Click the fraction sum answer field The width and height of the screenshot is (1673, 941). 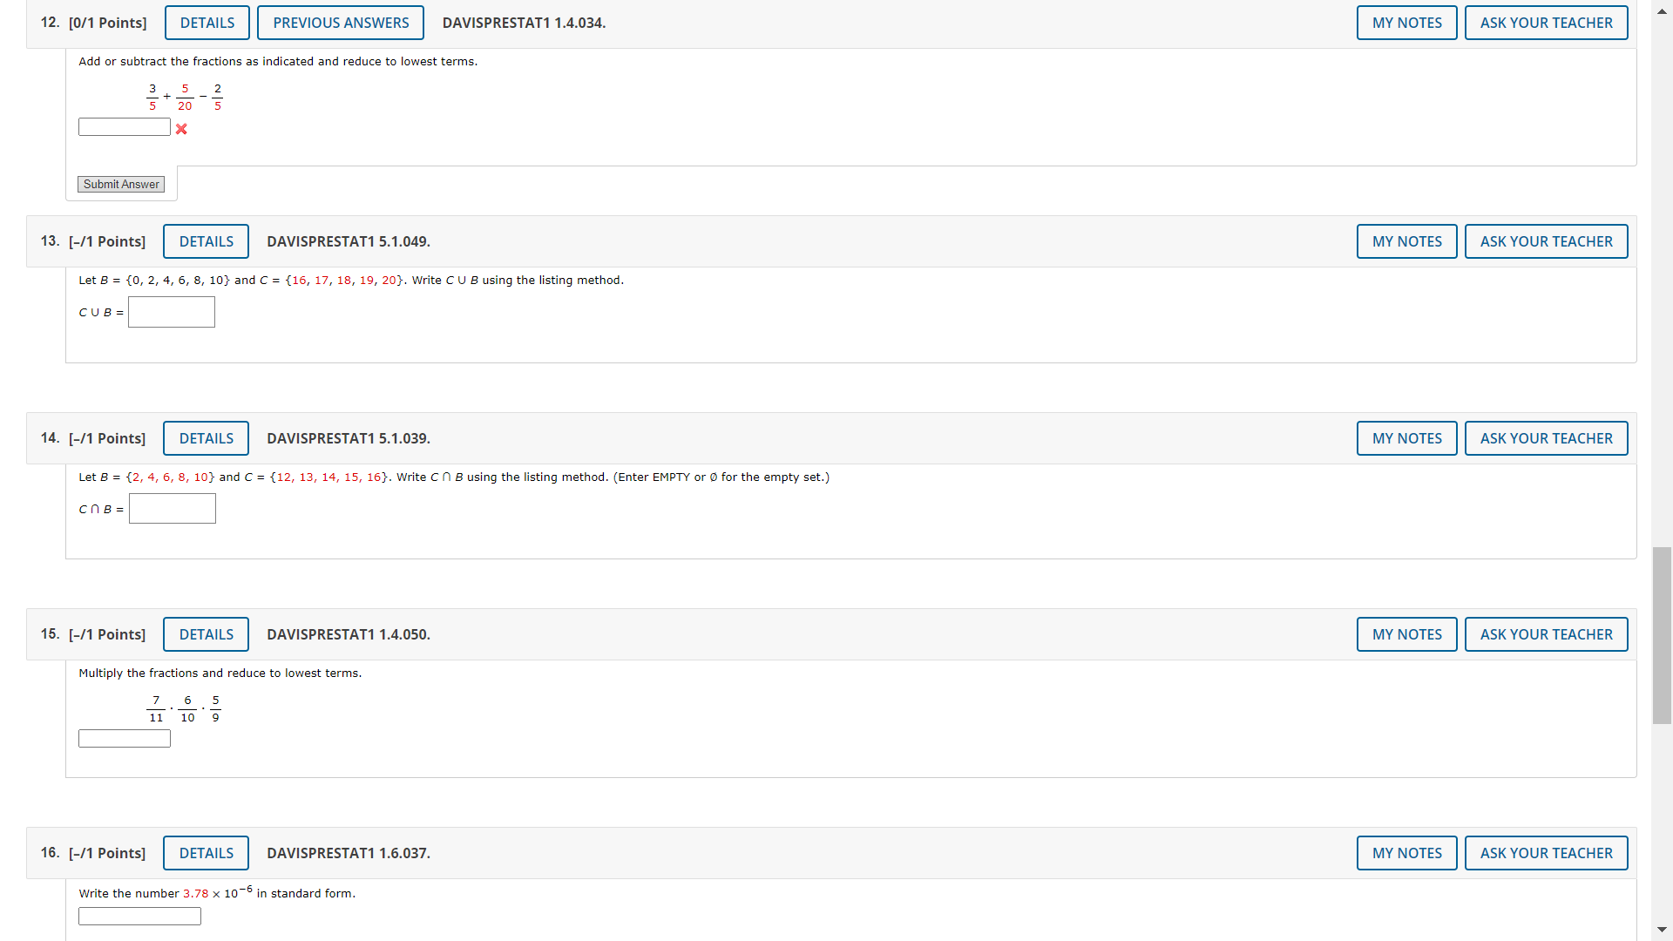125,127
